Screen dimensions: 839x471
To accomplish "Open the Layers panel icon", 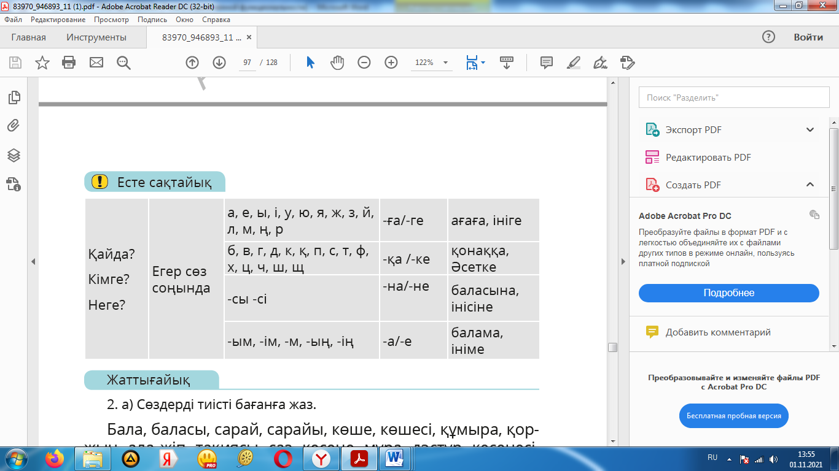I will (14, 155).
